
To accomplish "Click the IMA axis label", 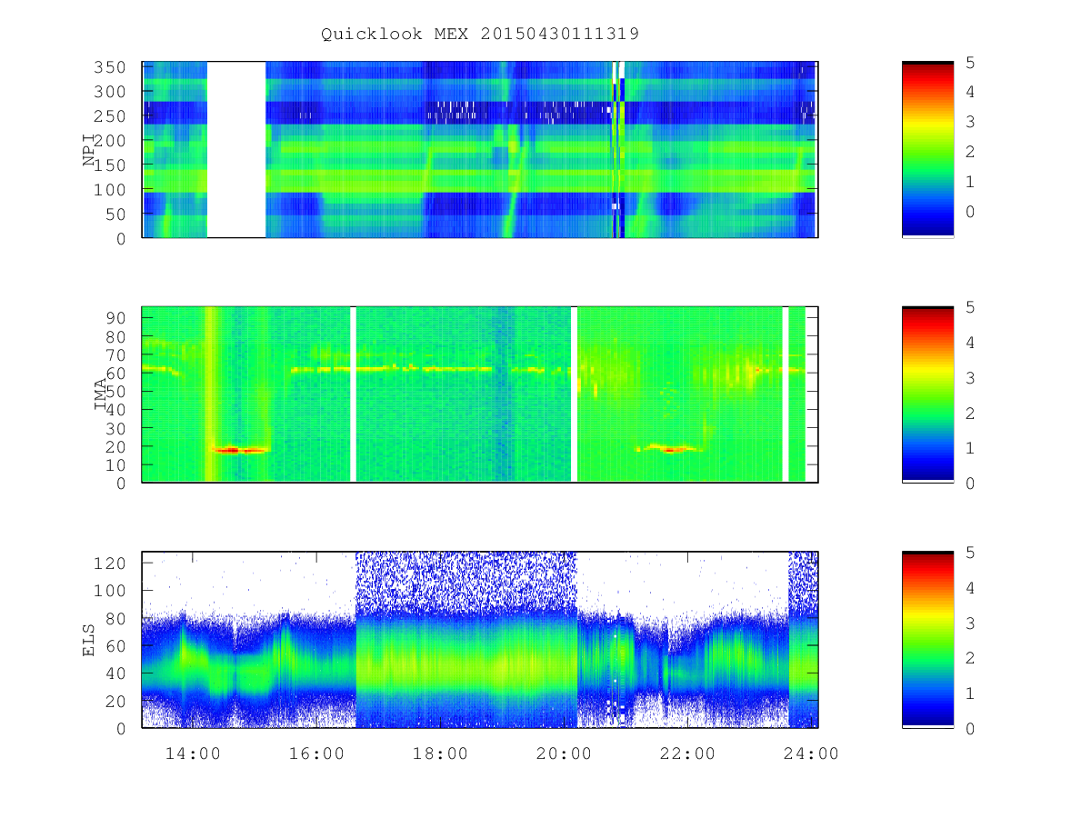I will (100, 394).
